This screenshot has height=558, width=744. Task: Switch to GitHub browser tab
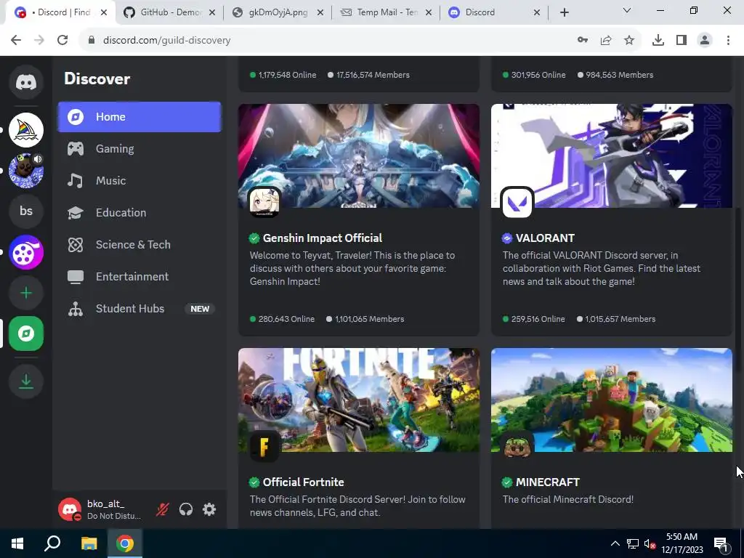coord(170,12)
